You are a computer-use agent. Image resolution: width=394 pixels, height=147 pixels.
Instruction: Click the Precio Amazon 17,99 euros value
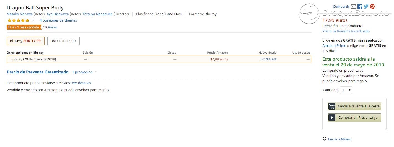click(x=219, y=59)
